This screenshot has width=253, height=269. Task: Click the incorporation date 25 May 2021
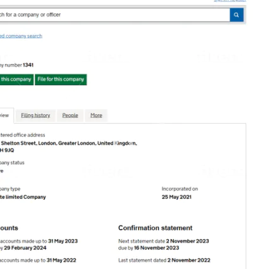pos(176,197)
